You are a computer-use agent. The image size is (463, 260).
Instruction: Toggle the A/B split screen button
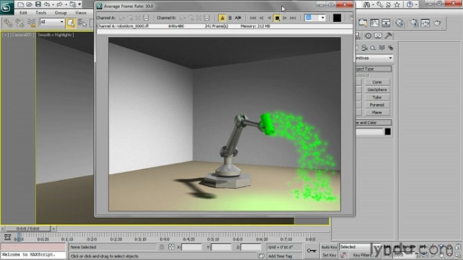tap(238, 18)
